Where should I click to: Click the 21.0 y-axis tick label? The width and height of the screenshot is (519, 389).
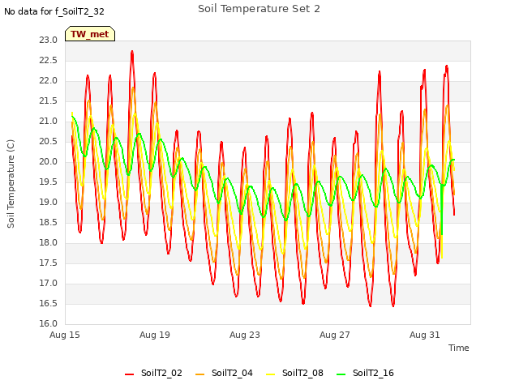49,122
